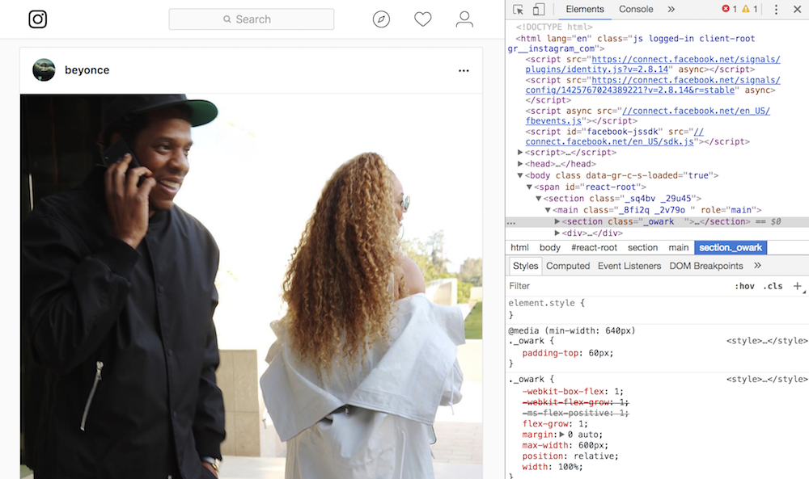Toggle the .cls class editor button
The height and width of the screenshot is (479, 809).
(773, 287)
